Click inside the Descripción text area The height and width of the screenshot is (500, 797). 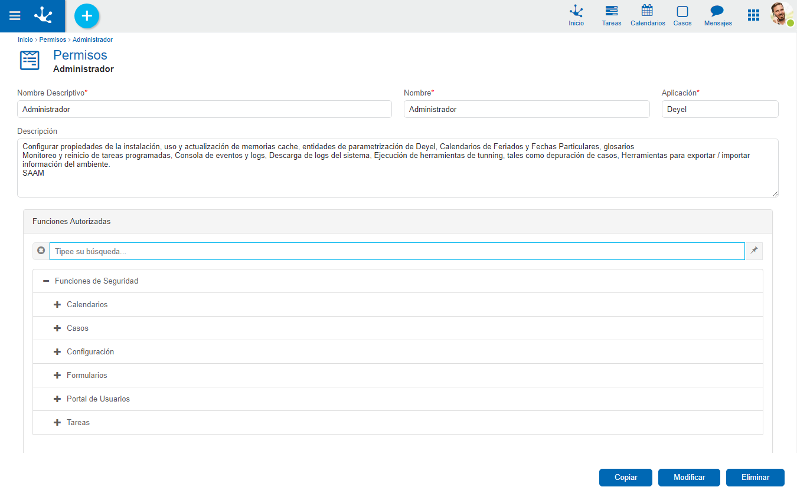398,168
